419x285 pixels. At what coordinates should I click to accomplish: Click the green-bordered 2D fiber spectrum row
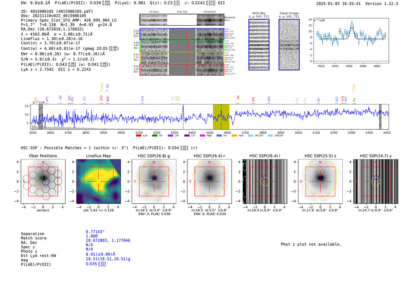coord(182,46)
